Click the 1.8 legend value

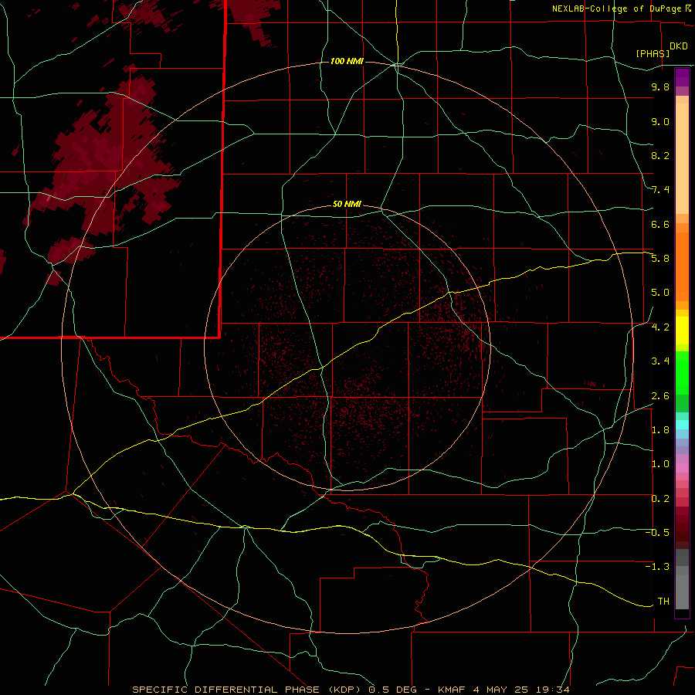click(x=660, y=430)
